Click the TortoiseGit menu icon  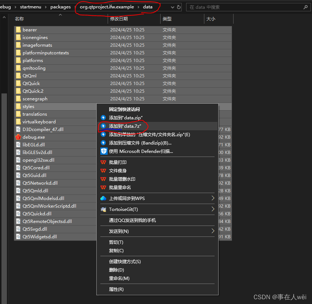104,209
